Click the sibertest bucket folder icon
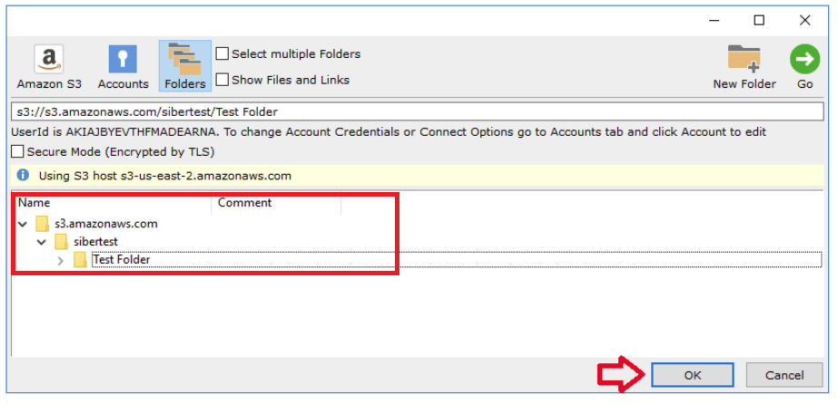Viewport: 838px width, 404px height. click(61, 242)
